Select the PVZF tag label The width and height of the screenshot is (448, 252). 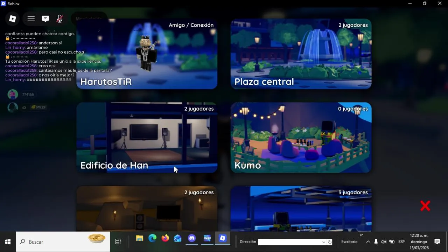38,107
